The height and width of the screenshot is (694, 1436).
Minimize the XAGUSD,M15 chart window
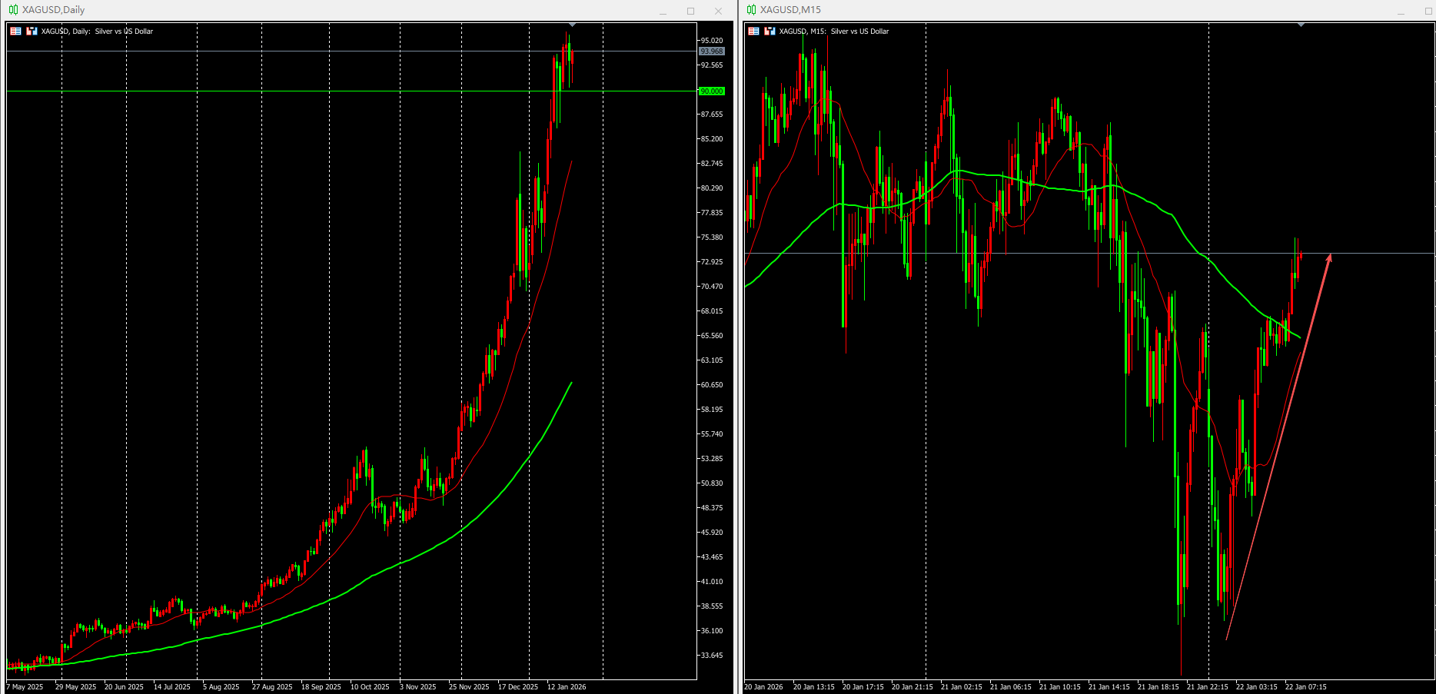(x=1401, y=11)
